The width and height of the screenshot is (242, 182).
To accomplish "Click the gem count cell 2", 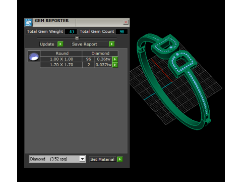I will 89,65.
